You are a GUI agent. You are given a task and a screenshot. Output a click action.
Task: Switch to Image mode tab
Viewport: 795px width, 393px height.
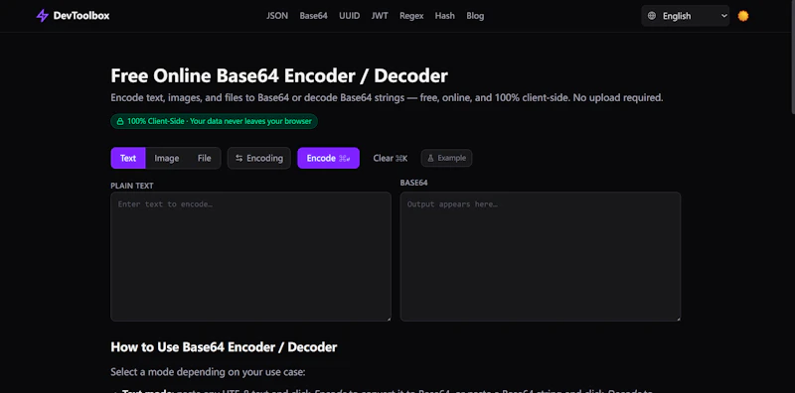[167, 158]
